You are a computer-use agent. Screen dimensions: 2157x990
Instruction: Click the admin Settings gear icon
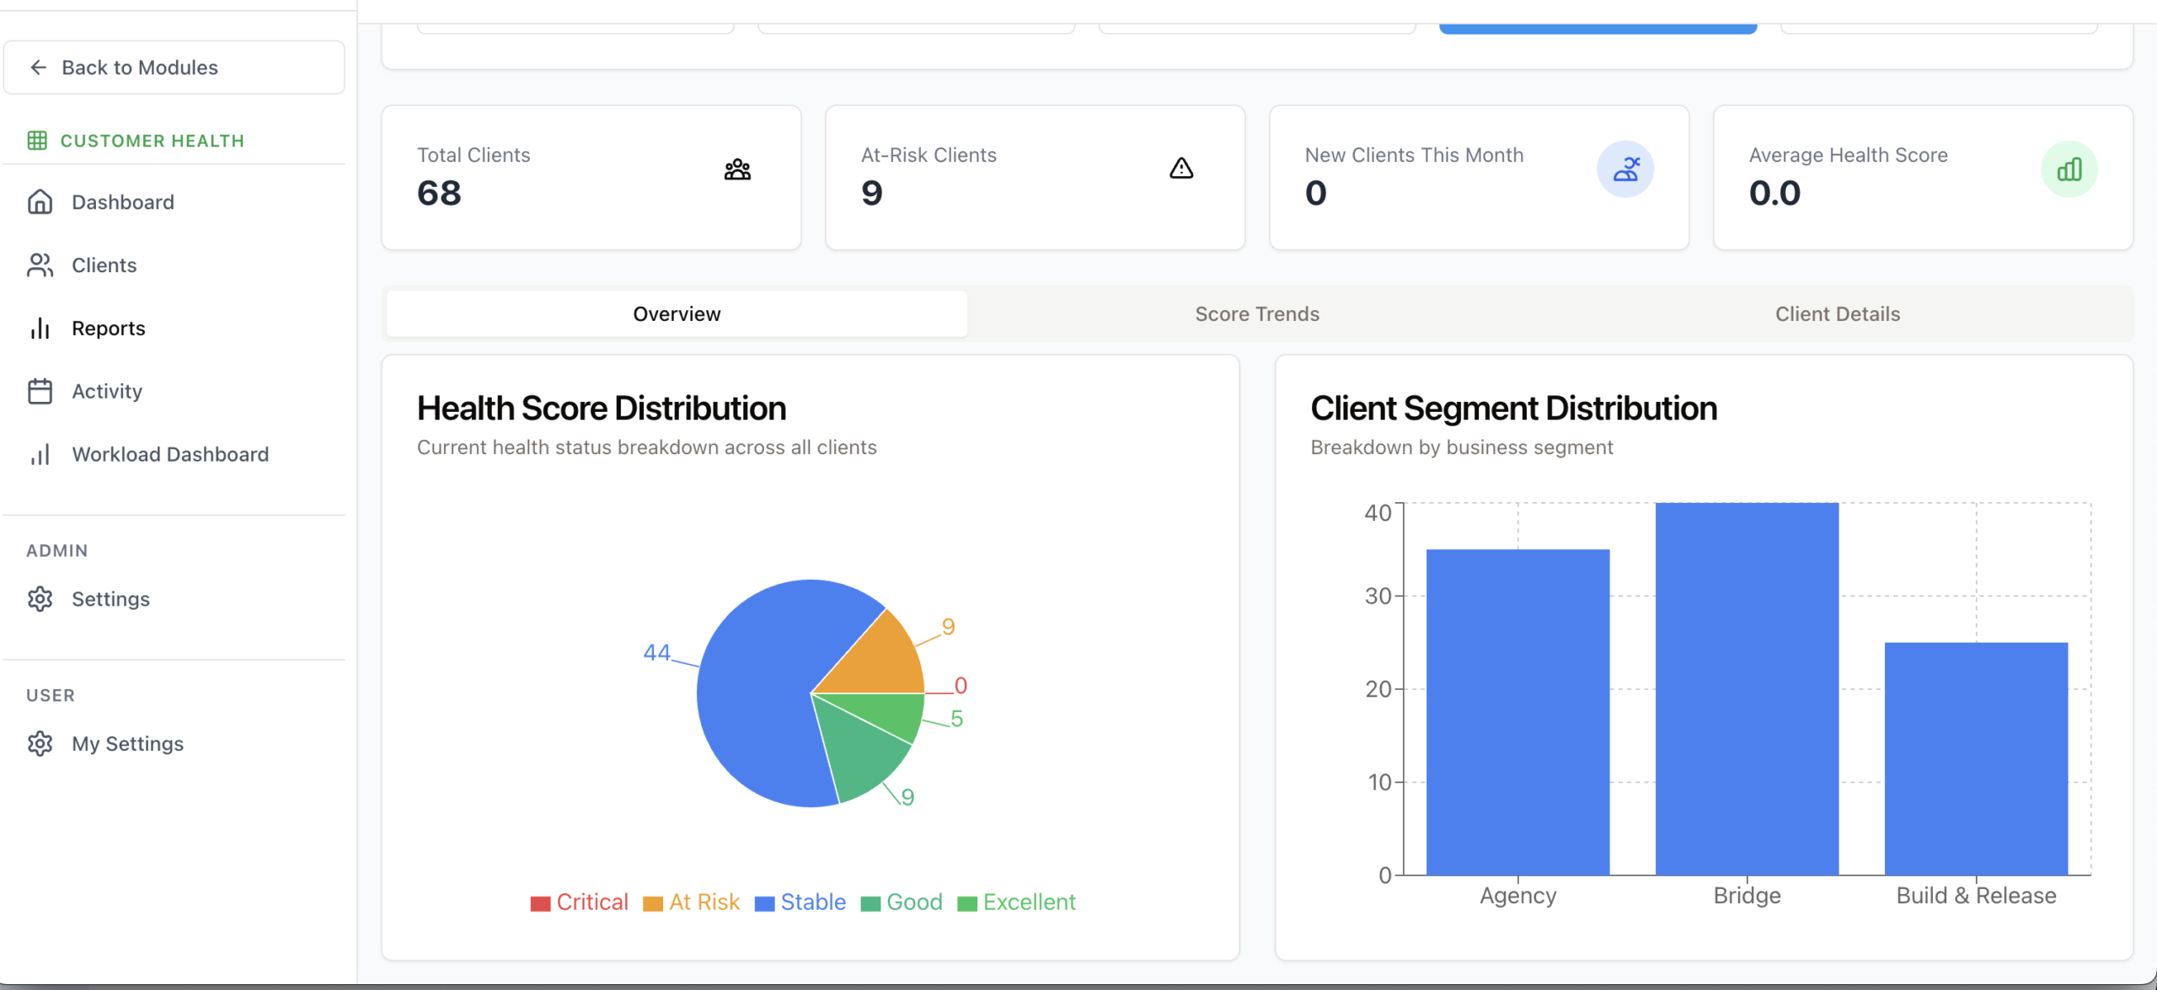pos(40,599)
